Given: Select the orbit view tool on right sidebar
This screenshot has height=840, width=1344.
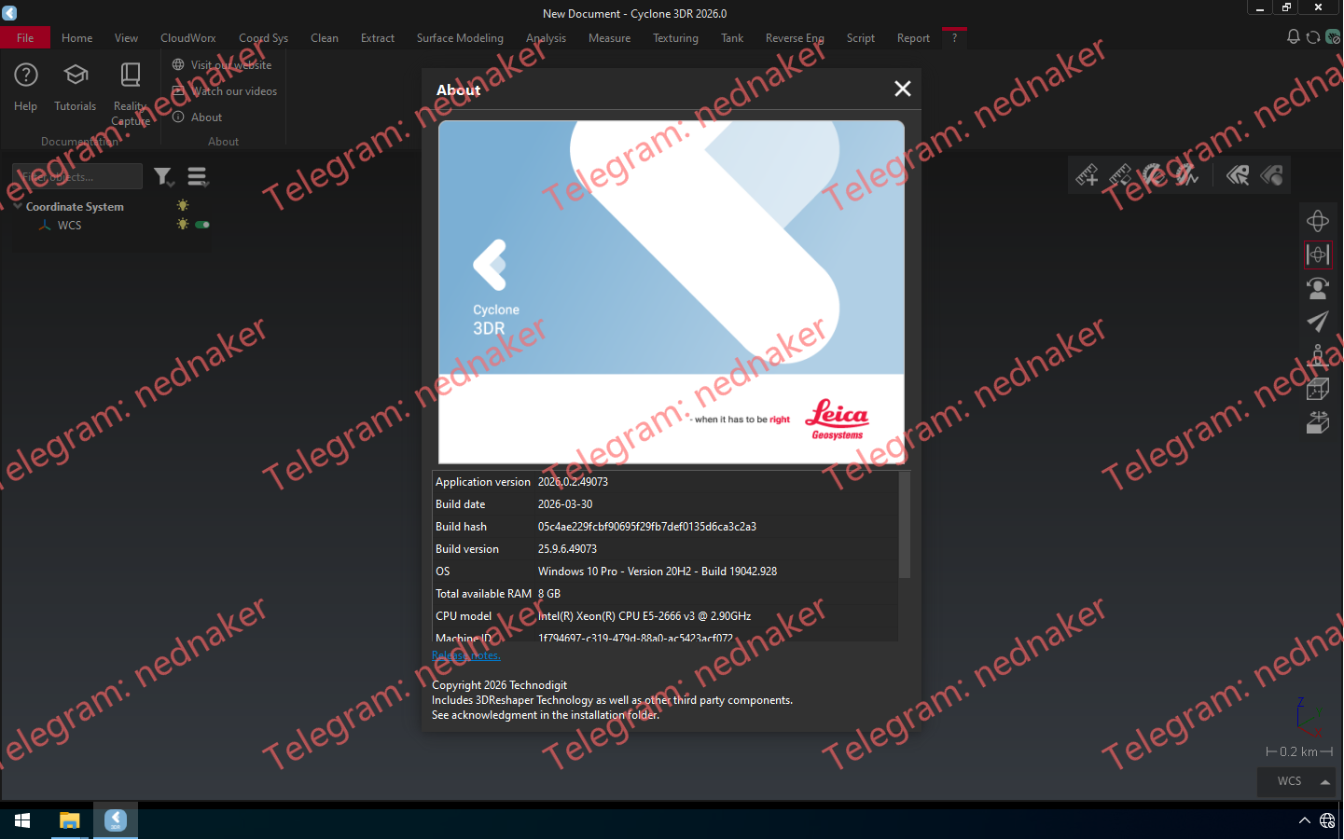Looking at the screenshot, I should coord(1317,221).
